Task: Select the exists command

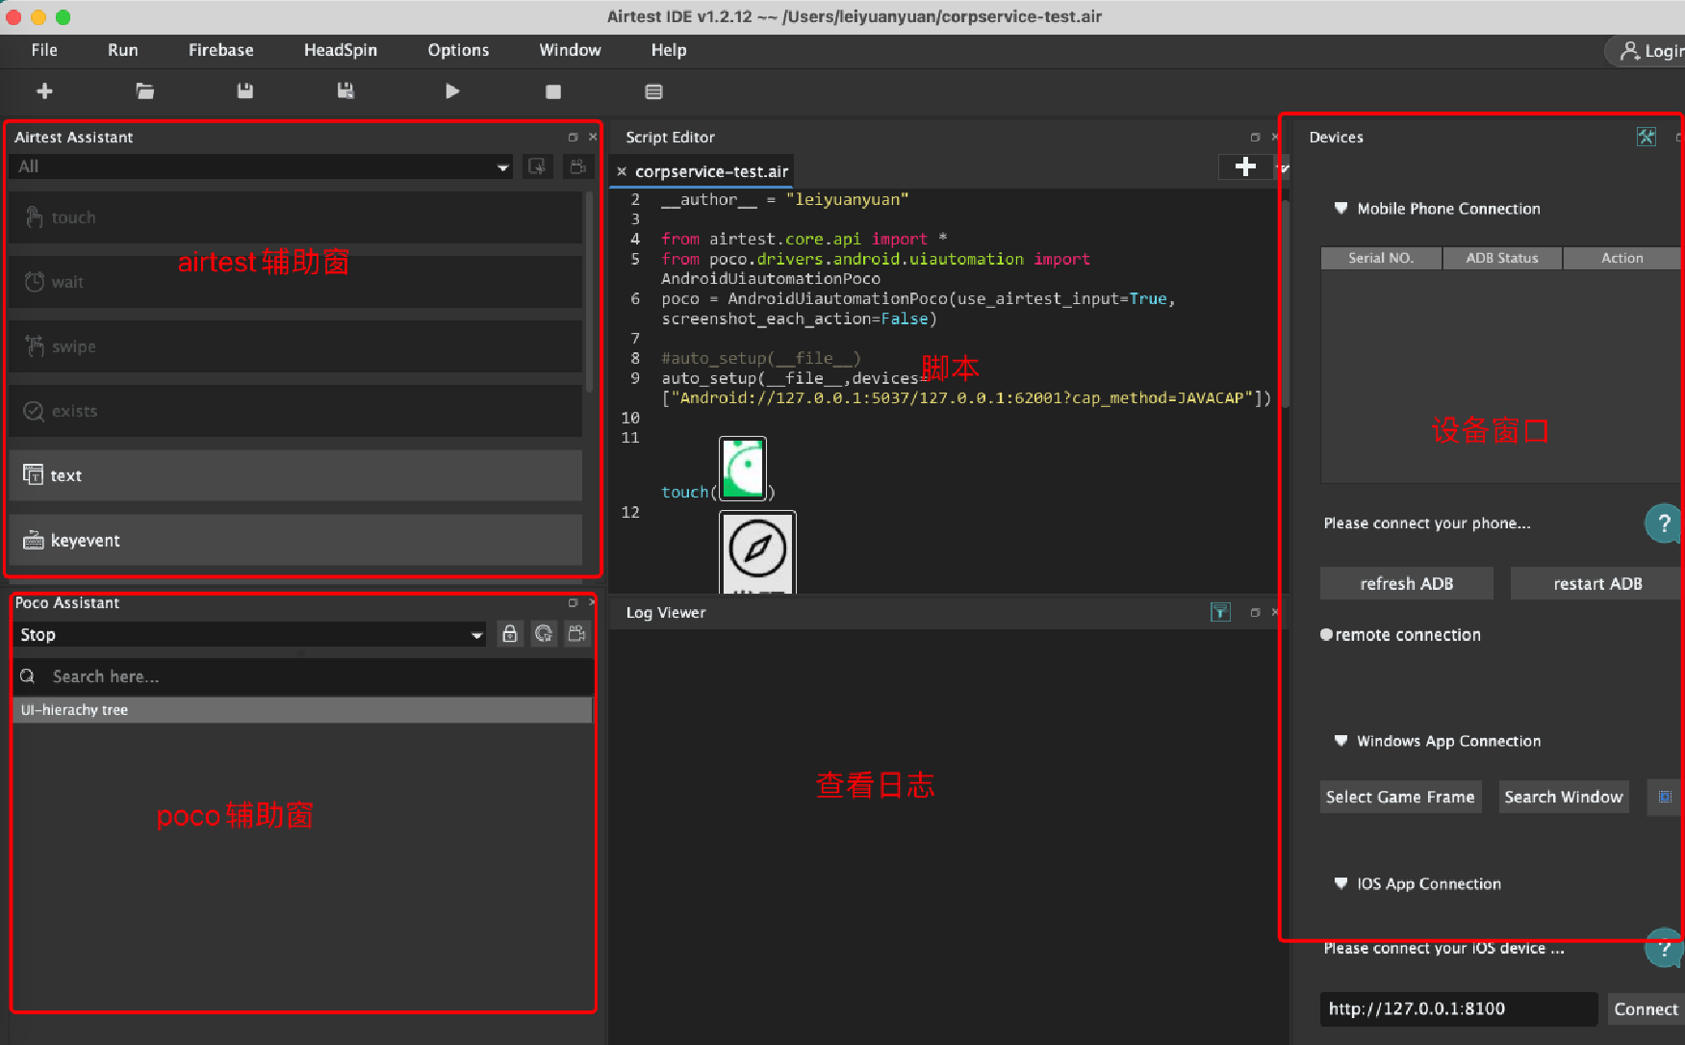Action: pyautogui.click(x=295, y=411)
